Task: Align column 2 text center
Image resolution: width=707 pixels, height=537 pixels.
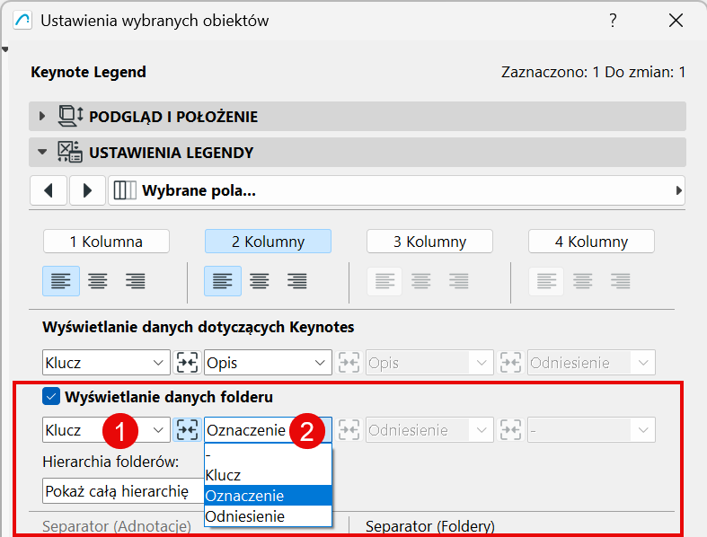Action: (260, 281)
